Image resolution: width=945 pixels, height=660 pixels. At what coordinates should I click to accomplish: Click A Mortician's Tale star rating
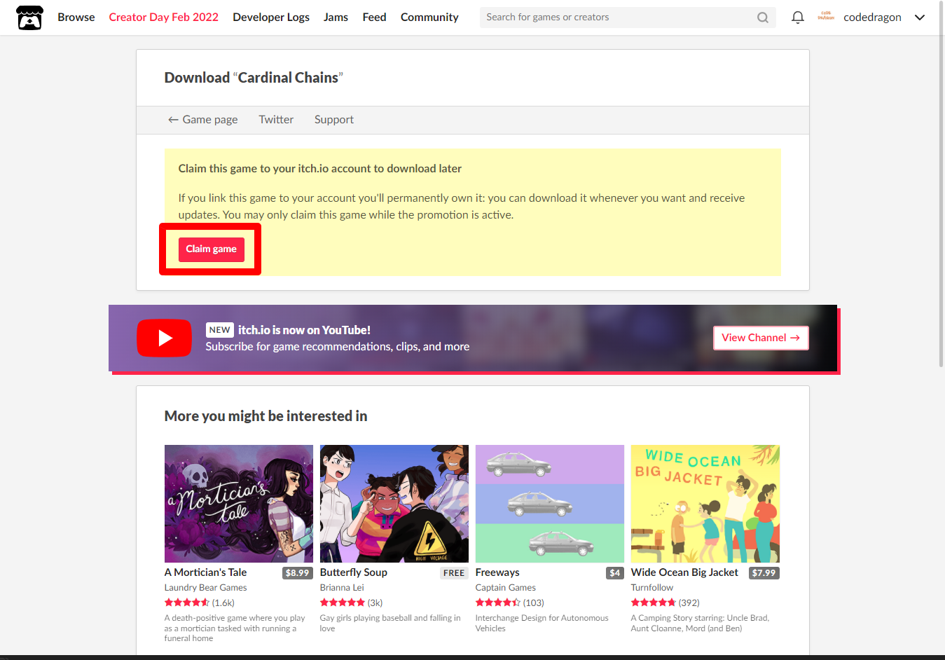pyautogui.click(x=187, y=603)
